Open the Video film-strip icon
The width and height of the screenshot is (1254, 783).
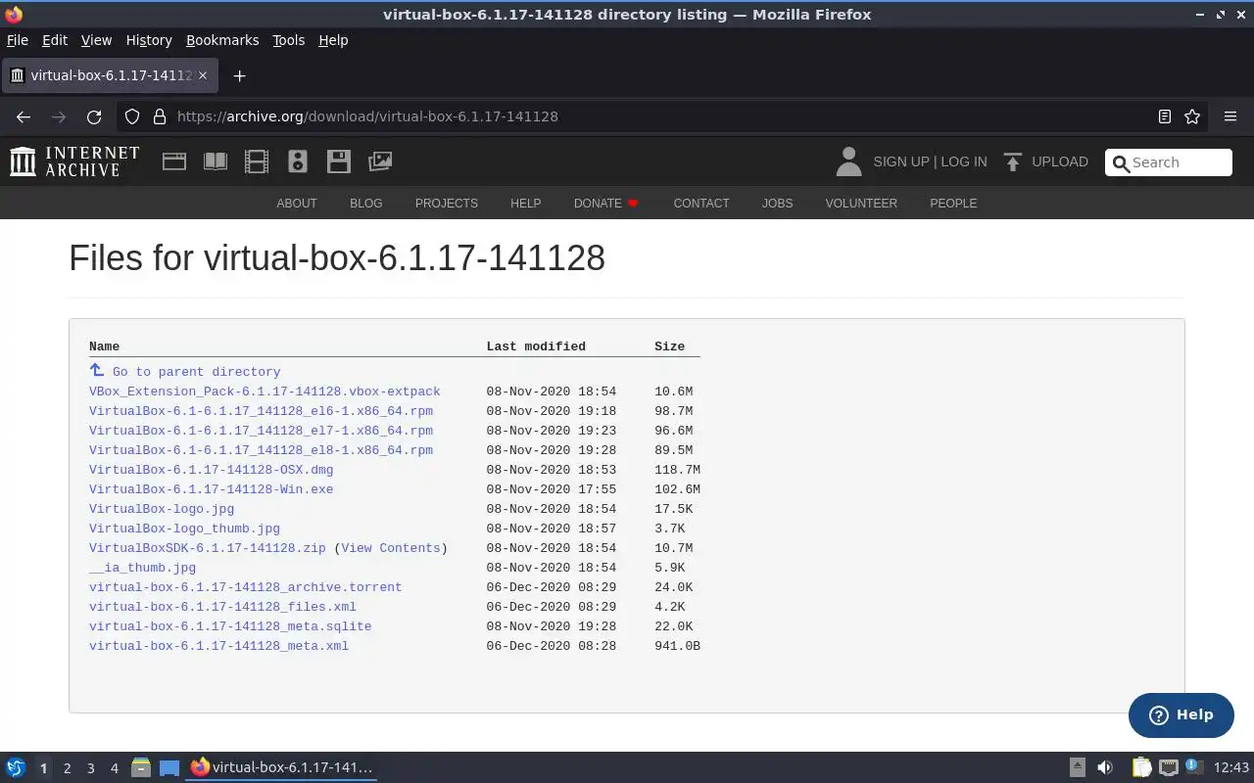(257, 161)
